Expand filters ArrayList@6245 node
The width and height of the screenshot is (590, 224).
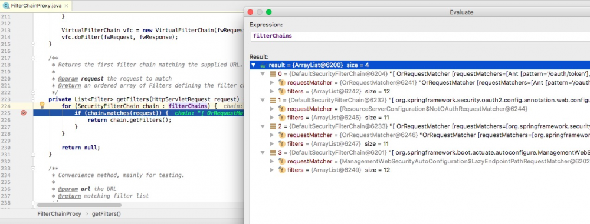[x=273, y=118]
